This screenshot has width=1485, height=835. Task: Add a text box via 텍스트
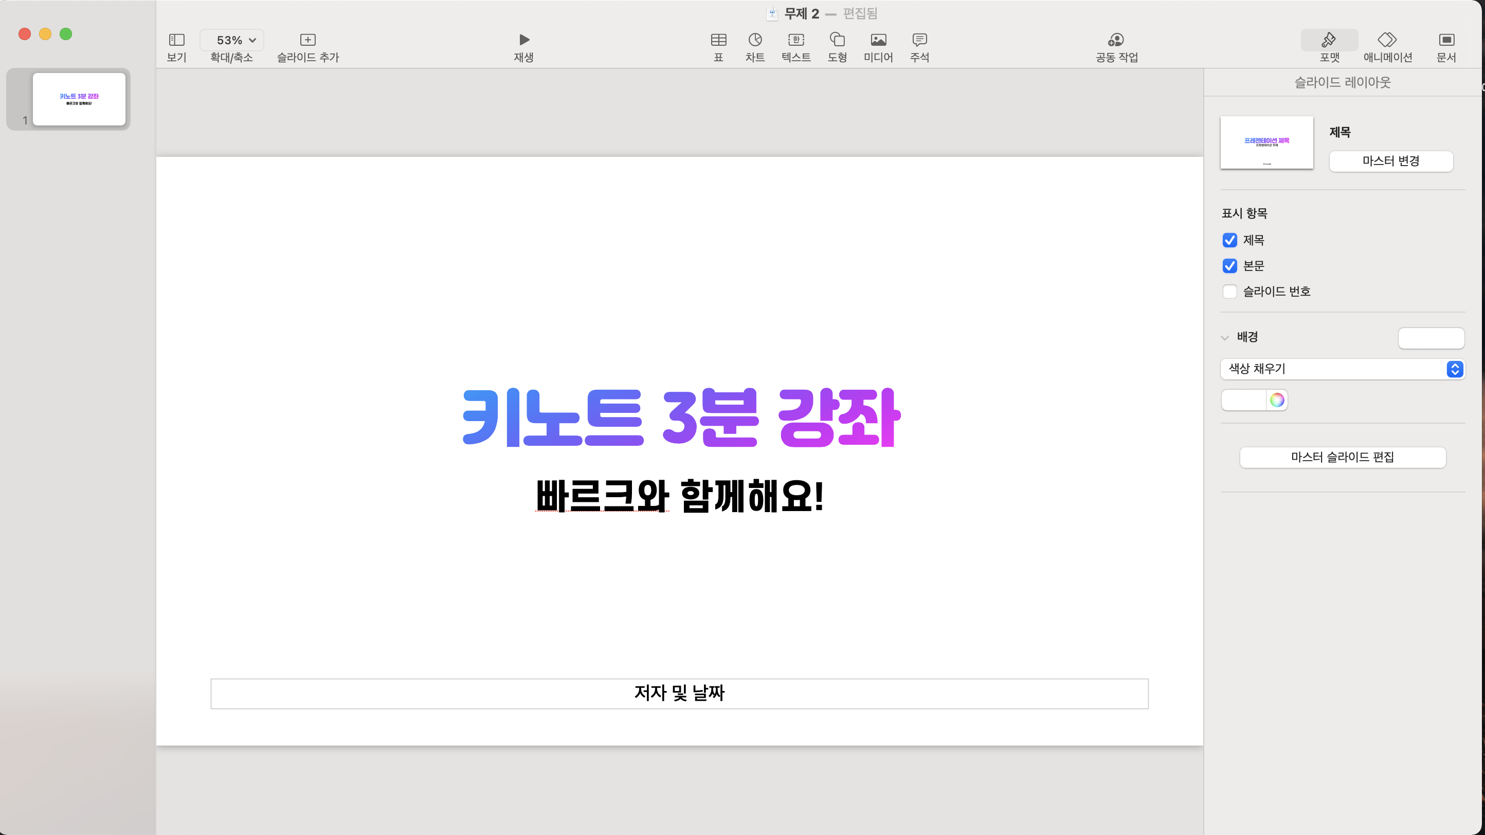pyautogui.click(x=795, y=40)
